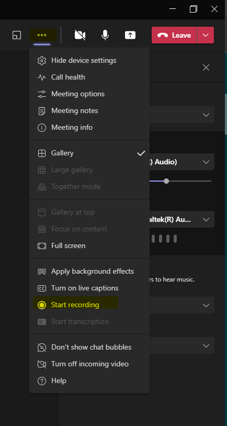
Task: Select Don't show chat bubbles
Action: (x=89, y=347)
